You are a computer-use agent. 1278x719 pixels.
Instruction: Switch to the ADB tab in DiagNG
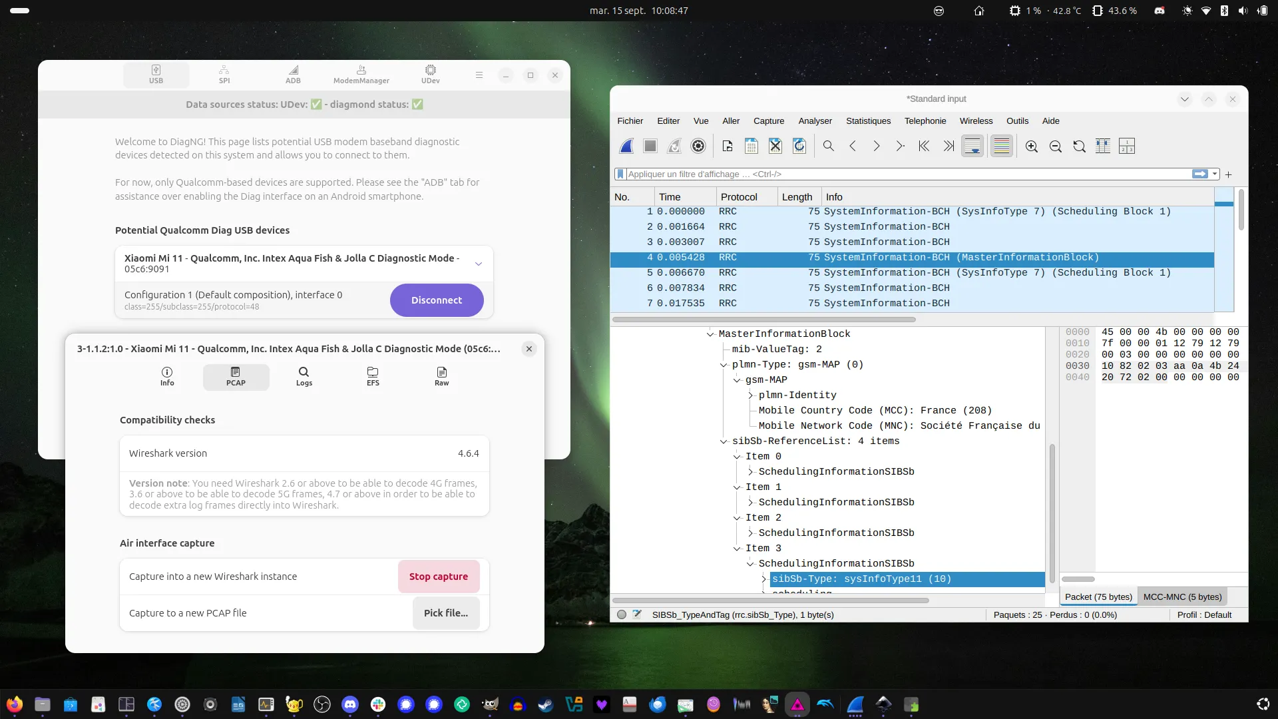pyautogui.click(x=293, y=75)
